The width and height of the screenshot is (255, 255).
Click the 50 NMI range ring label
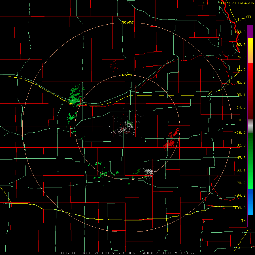click(x=127, y=75)
